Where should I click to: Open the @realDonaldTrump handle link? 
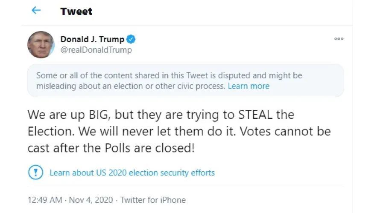point(96,50)
